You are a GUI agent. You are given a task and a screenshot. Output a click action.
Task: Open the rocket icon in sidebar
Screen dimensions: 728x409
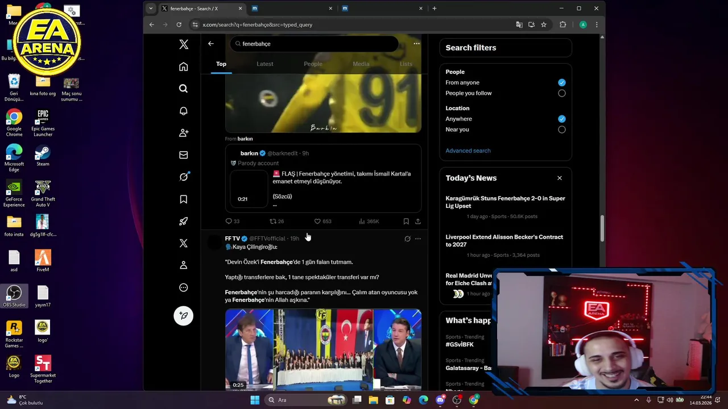[183, 221]
